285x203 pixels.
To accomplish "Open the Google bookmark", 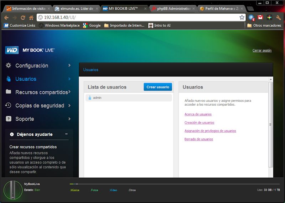I will coord(92,25).
